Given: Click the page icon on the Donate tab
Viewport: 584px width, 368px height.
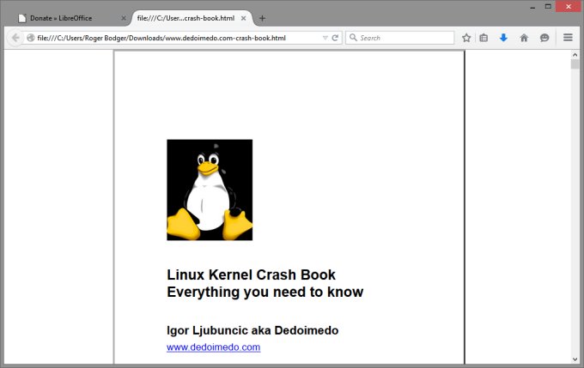Looking at the screenshot, I should click(x=22, y=18).
